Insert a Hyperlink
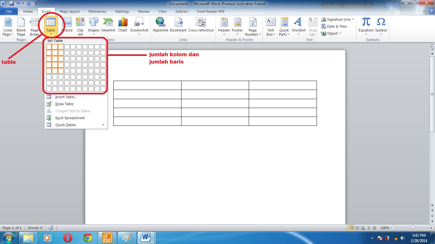 [160, 25]
